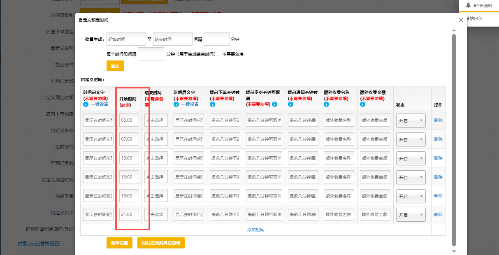Click the info icon beside 提前多少分钟可取消 note
This screenshot has width=499, height=255.
274,104
